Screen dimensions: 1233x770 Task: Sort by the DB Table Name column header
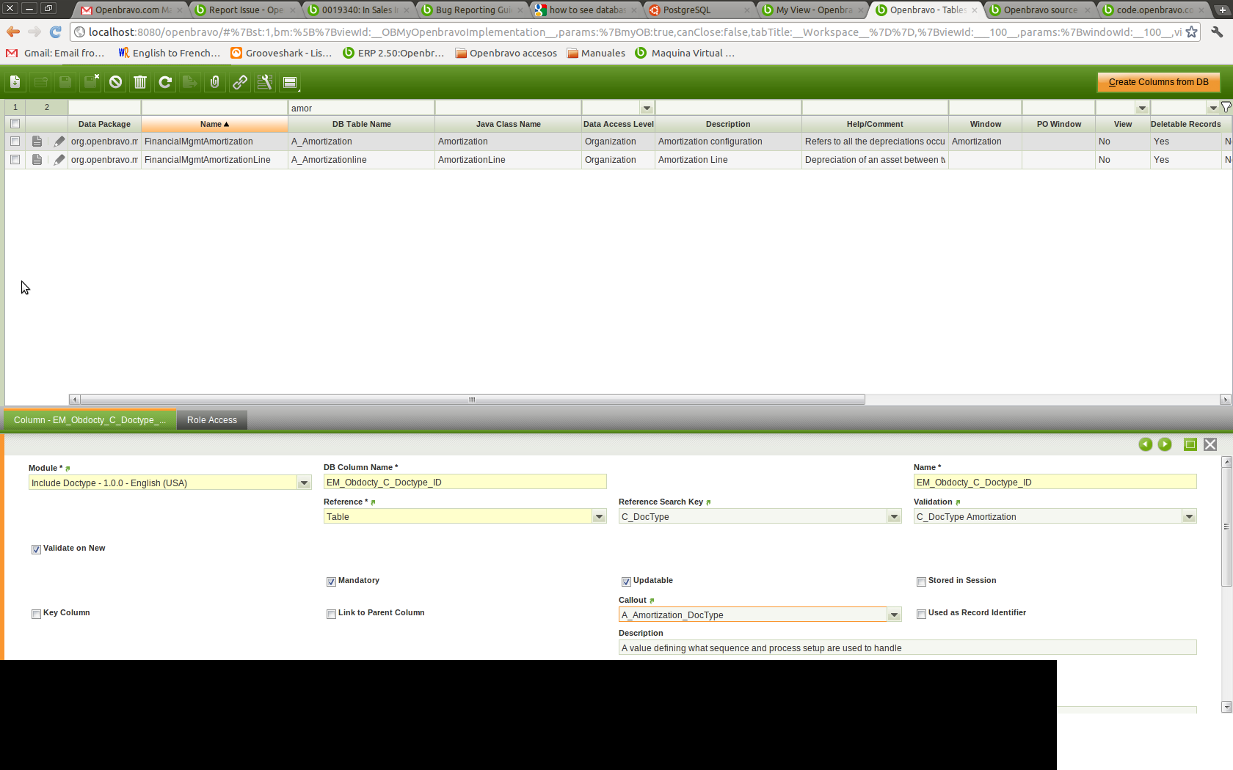pos(361,124)
